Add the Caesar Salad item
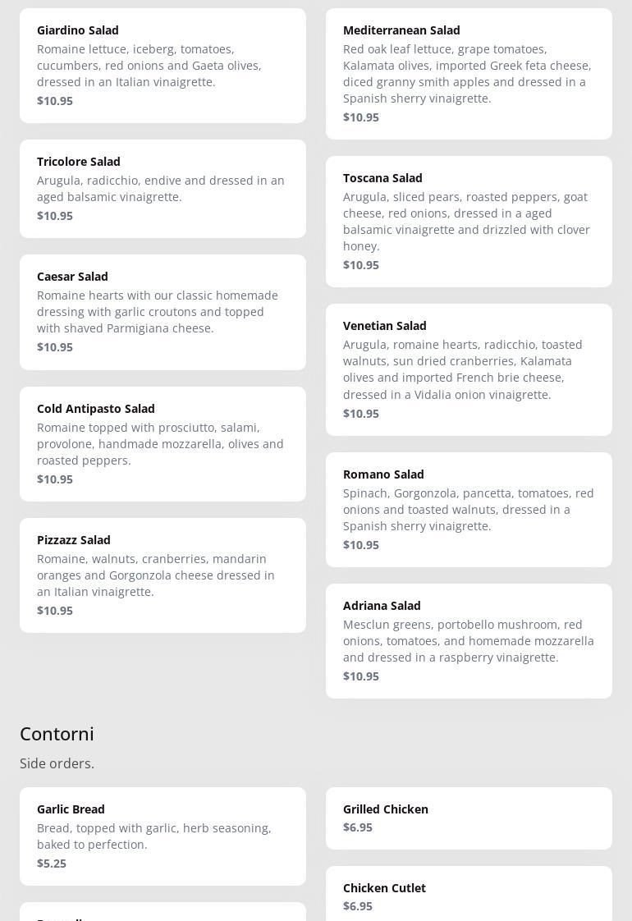Screen dimensions: 632x921 (x=163, y=312)
